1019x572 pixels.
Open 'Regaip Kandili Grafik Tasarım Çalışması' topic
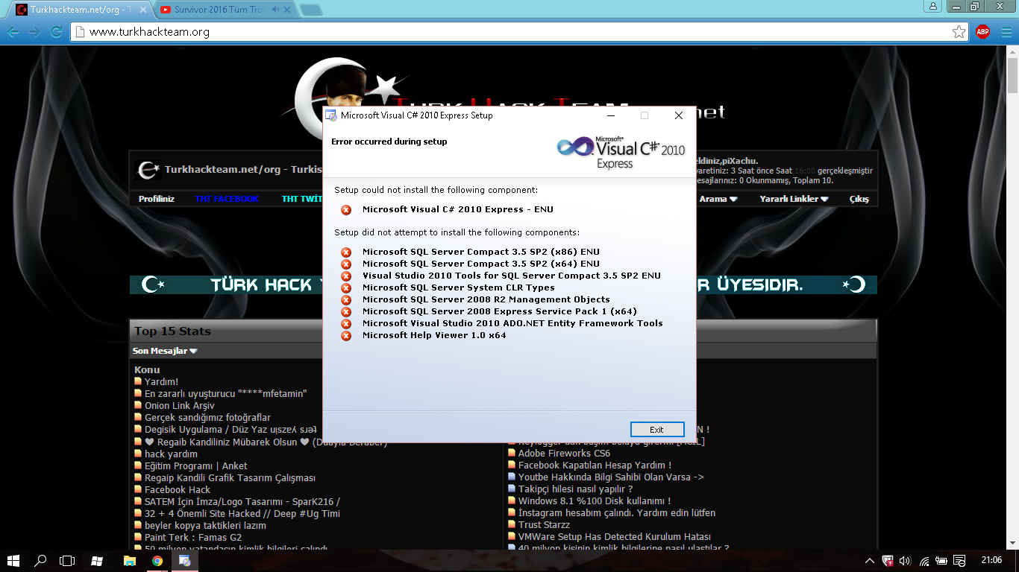230,477
